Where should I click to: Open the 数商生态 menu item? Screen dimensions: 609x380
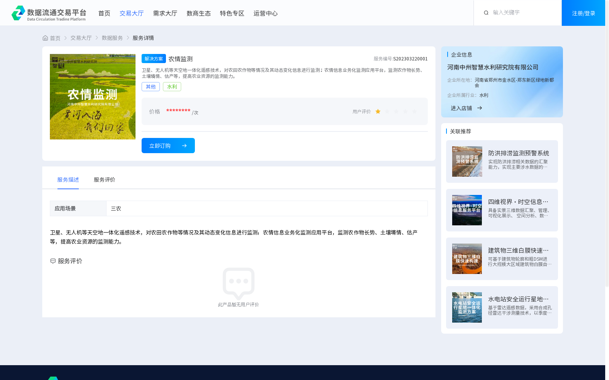[x=198, y=13]
